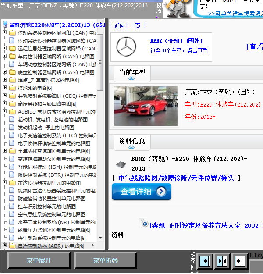
Task: Click the document icon for 变速箱油辅助泵控制单元的电路图
Action: point(12,159)
